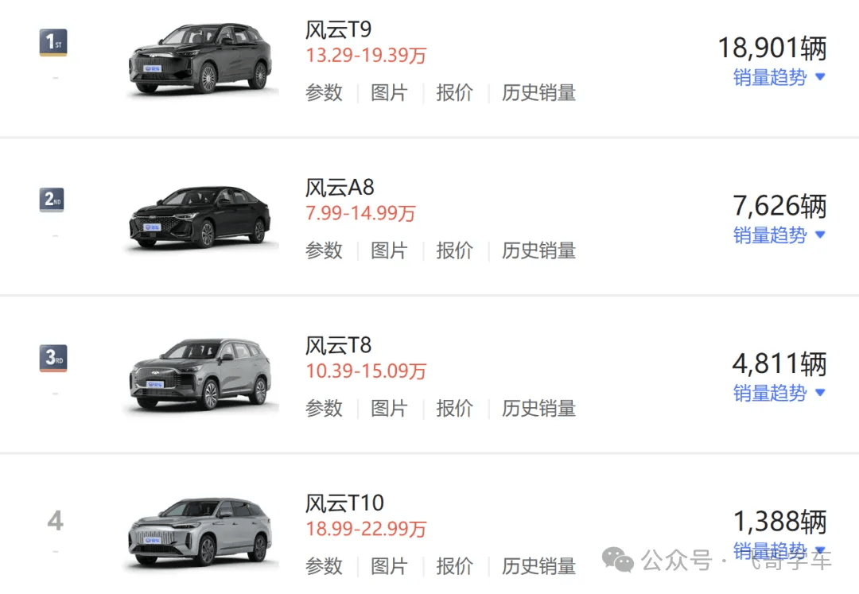Click the rank 4 number

(x=56, y=520)
